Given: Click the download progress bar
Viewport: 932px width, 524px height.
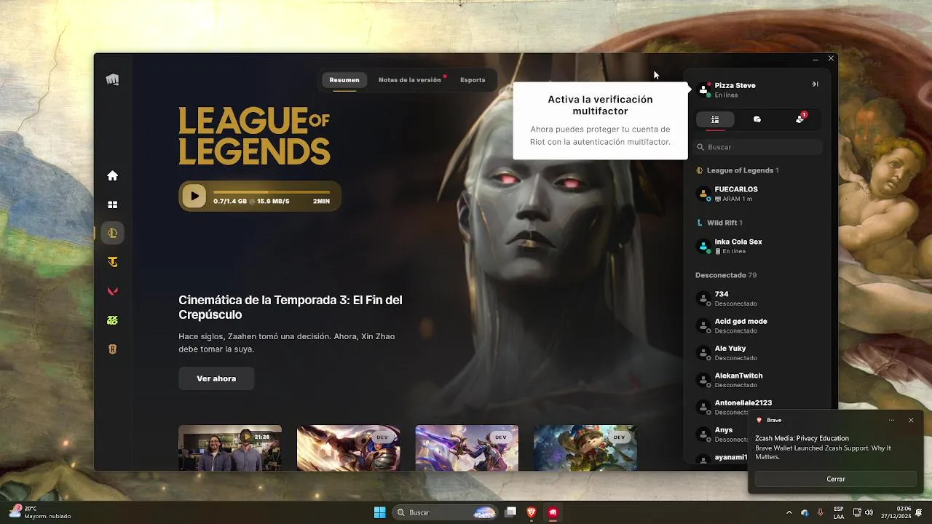Looking at the screenshot, I should (272, 193).
